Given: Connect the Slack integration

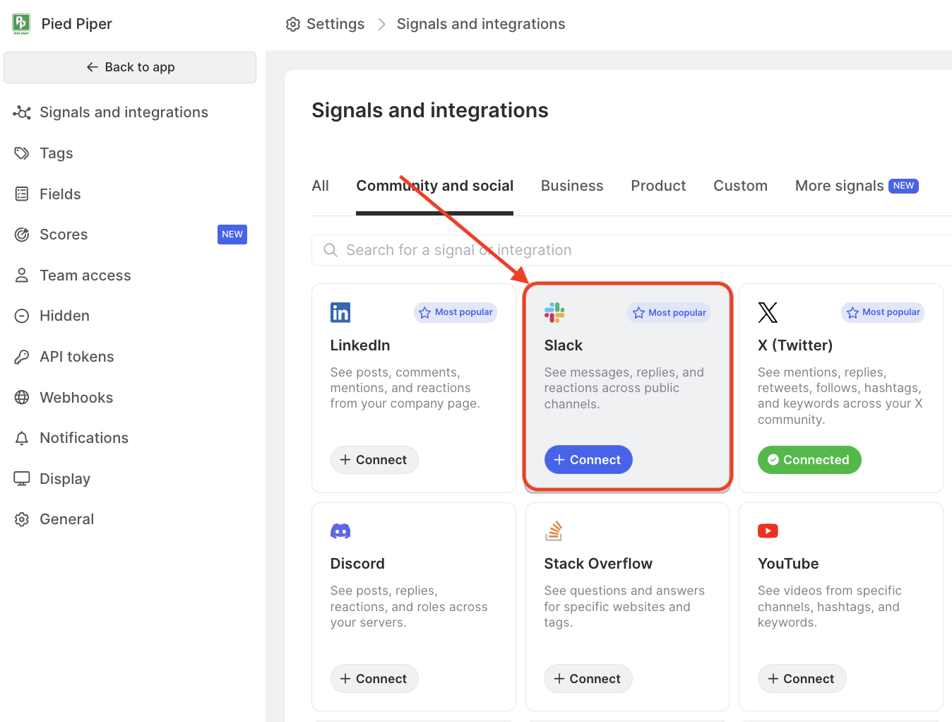Looking at the screenshot, I should pos(588,460).
